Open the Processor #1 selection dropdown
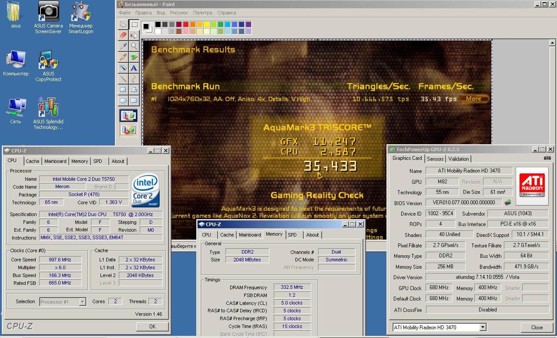557x338 pixels. [x=82, y=301]
